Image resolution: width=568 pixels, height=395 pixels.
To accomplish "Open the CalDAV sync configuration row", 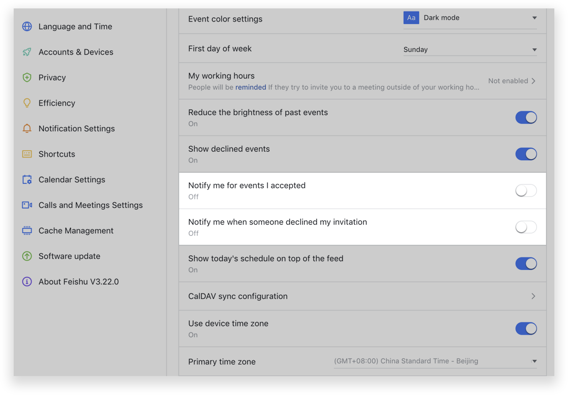I will 362,296.
